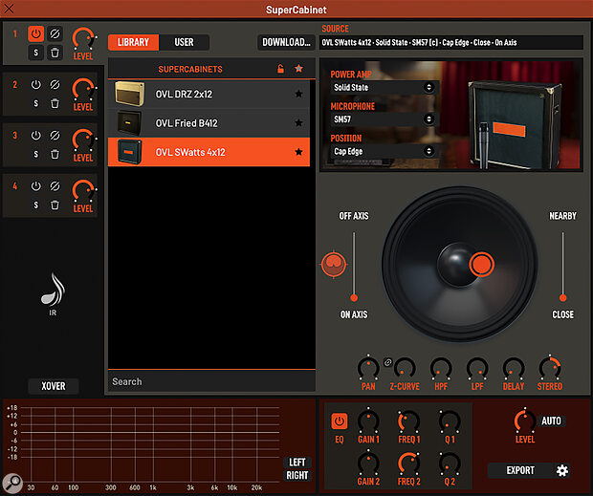Solo cabinet slot 3
The width and height of the screenshot is (593, 496).
pyautogui.click(x=35, y=153)
